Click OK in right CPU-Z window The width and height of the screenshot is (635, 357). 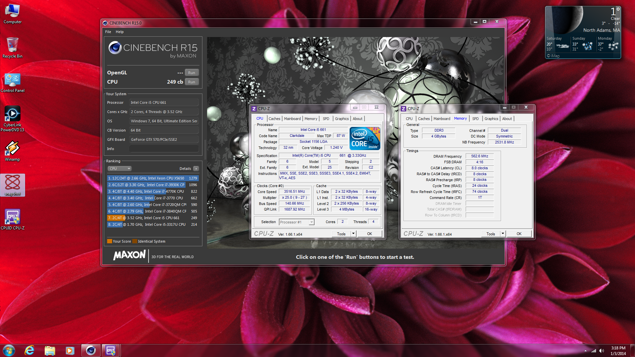[x=519, y=234]
